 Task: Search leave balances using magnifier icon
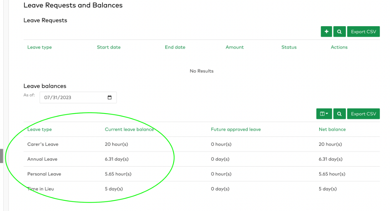[339, 114]
